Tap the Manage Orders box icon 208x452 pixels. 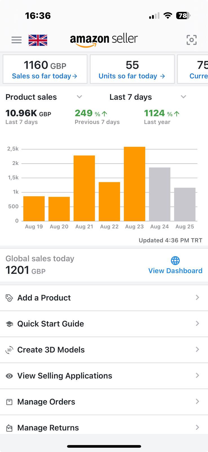(x=9, y=402)
